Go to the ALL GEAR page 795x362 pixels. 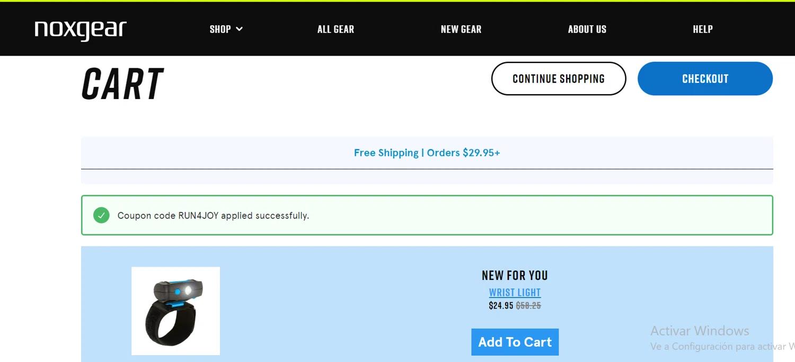335,29
